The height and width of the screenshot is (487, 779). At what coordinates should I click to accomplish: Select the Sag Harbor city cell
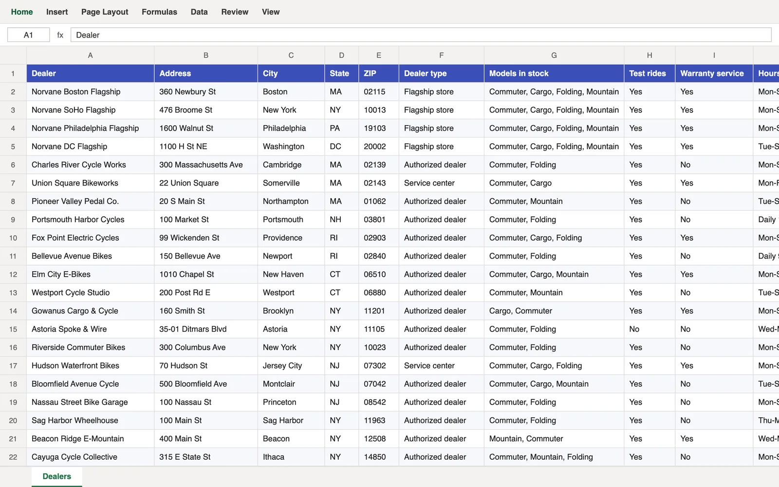[291, 420]
